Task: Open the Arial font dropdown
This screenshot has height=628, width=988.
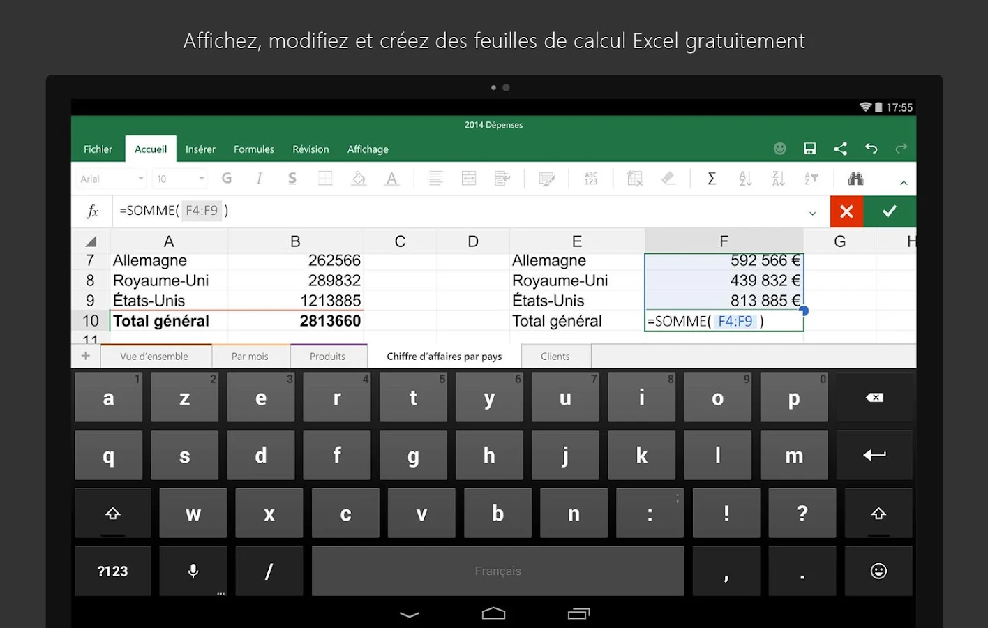Action: pyautogui.click(x=112, y=179)
